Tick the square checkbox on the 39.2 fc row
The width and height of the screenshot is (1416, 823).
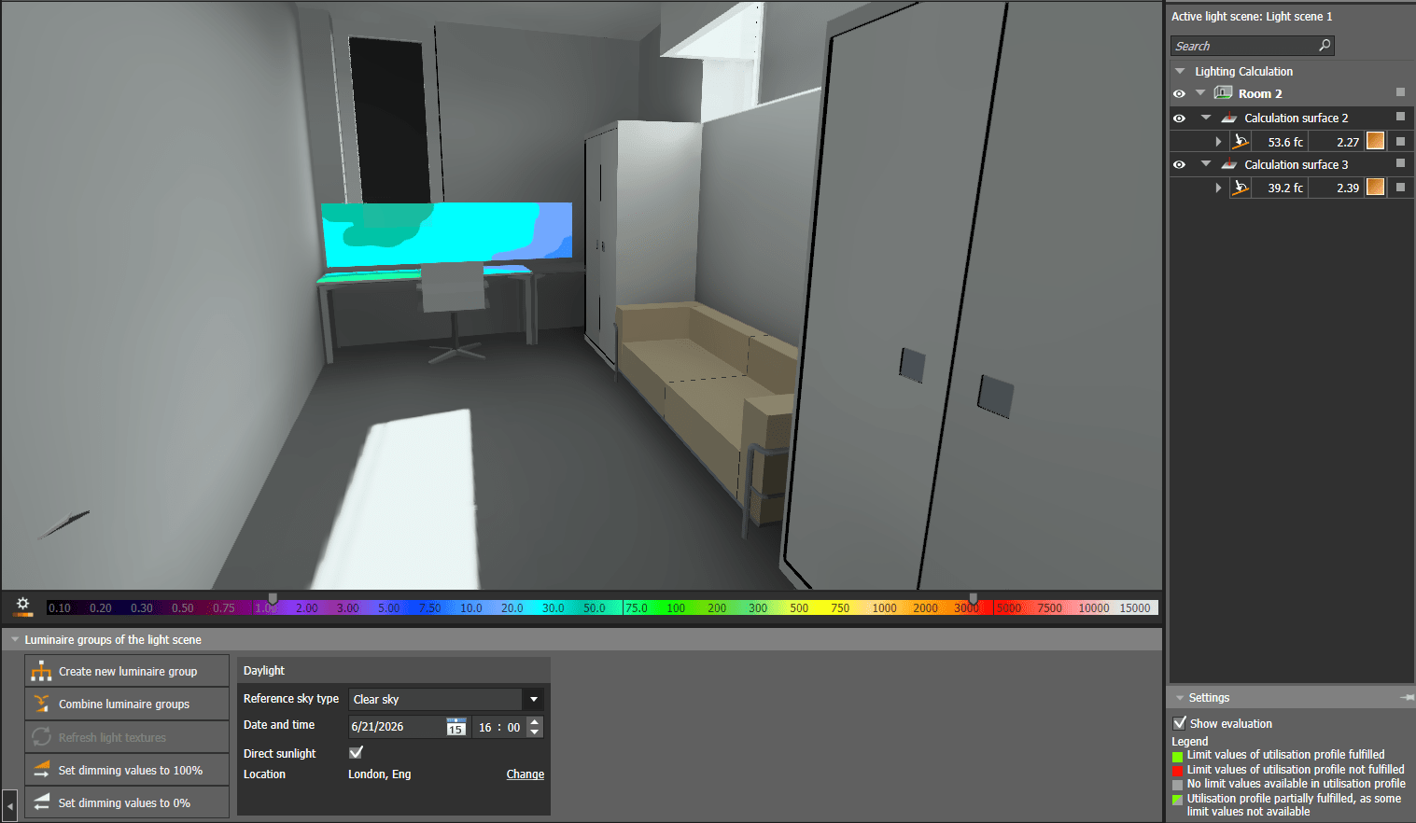coord(1400,187)
